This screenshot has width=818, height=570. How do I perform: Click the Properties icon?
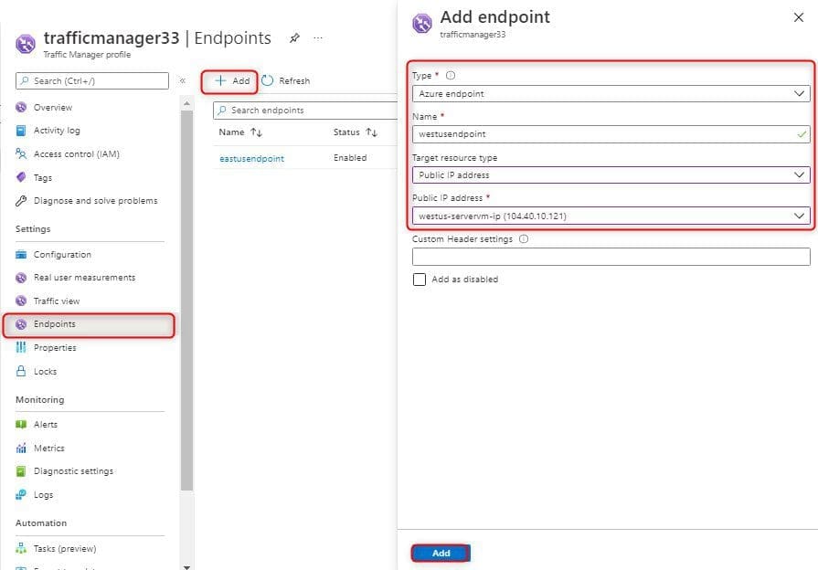click(x=21, y=347)
